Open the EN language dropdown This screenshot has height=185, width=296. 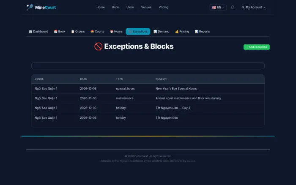tap(218, 7)
